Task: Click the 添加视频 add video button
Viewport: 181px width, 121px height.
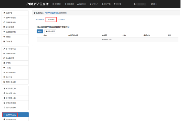Action: tap(50, 31)
